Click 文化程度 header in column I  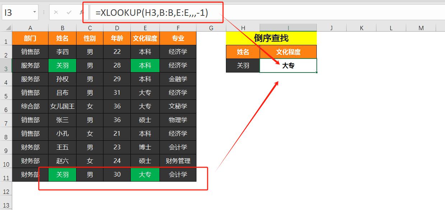pos(288,52)
